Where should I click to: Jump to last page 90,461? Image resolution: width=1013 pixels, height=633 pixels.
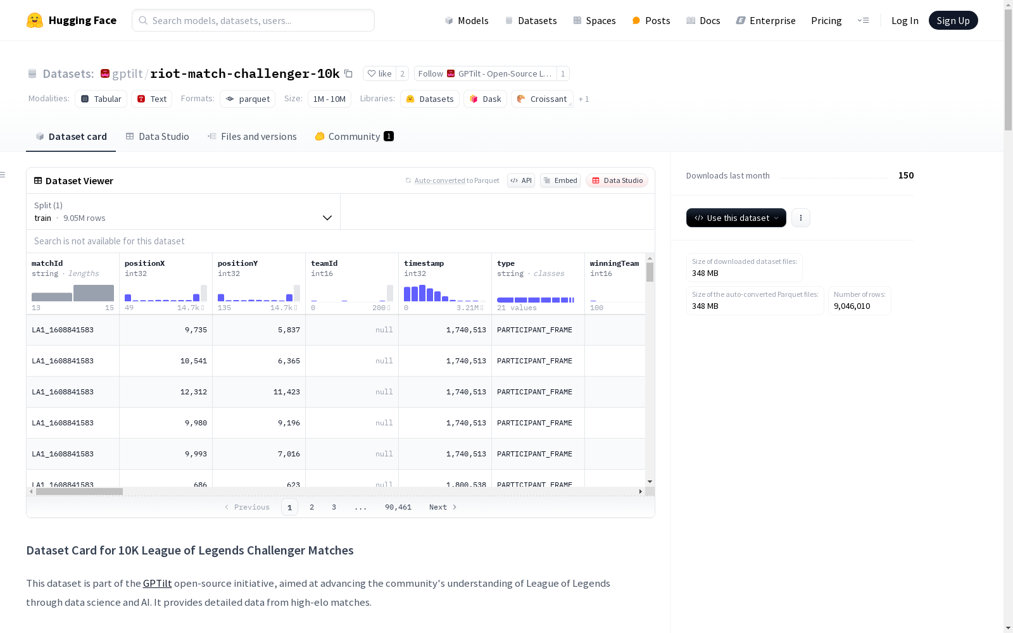(x=398, y=507)
